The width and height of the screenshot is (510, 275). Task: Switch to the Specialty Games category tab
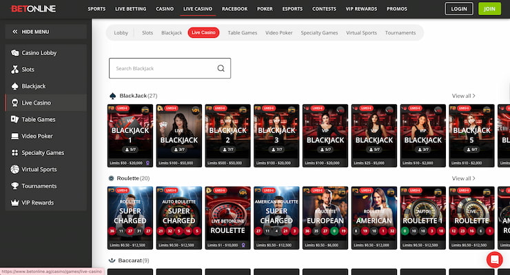tap(319, 32)
